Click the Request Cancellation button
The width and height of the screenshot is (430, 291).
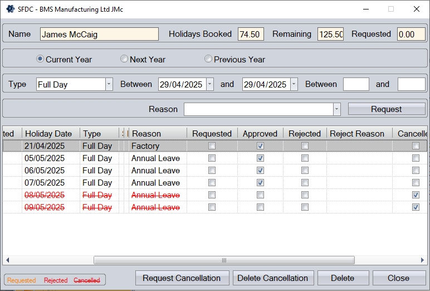[182, 278]
